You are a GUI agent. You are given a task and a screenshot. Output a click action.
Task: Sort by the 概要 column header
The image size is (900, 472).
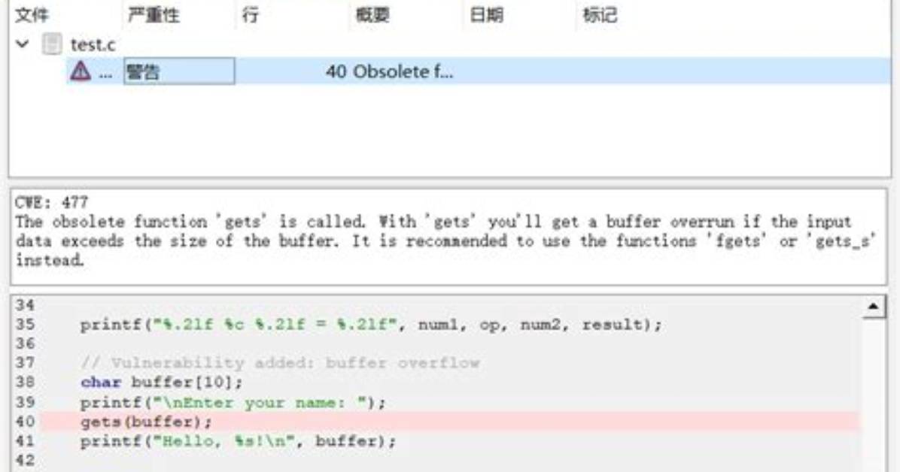point(372,15)
